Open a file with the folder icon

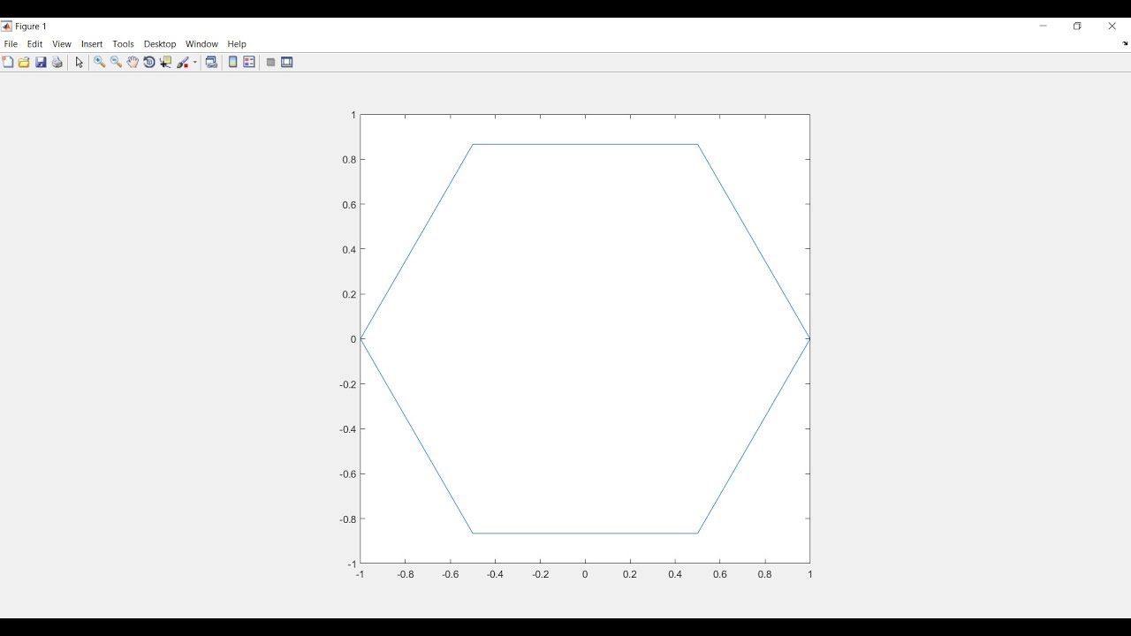[x=24, y=62]
